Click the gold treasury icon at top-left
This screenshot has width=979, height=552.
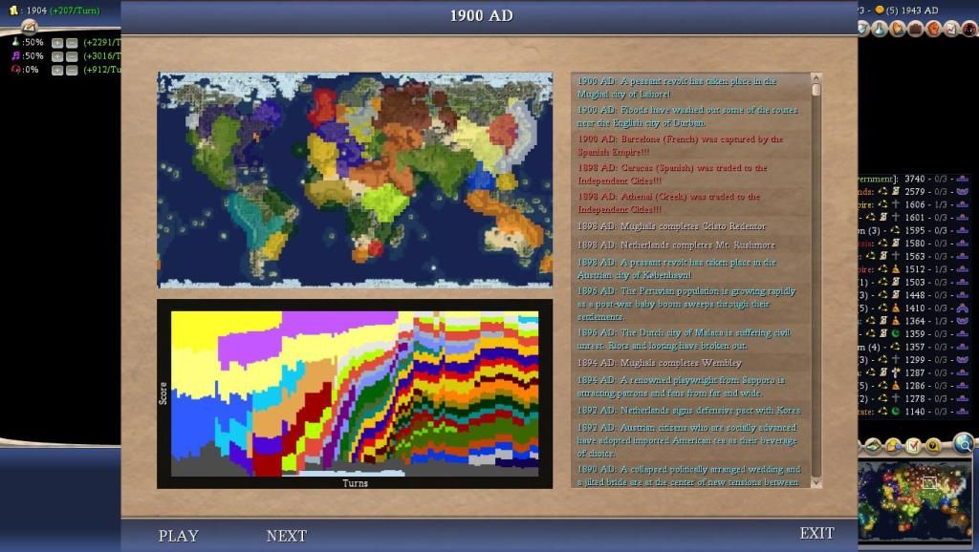(x=13, y=11)
